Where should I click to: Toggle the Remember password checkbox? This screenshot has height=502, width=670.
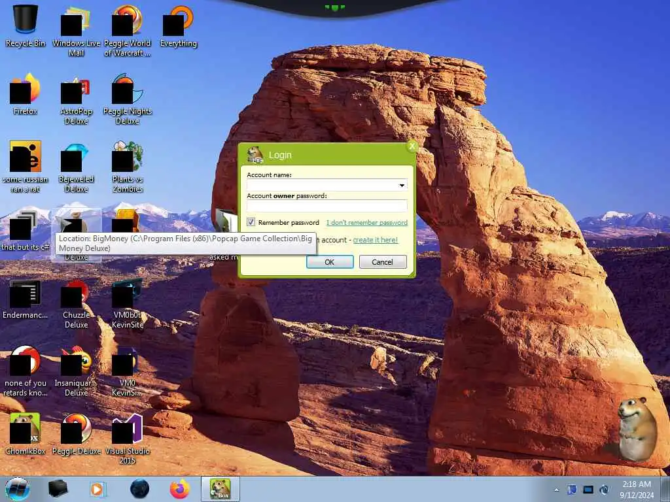point(251,222)
